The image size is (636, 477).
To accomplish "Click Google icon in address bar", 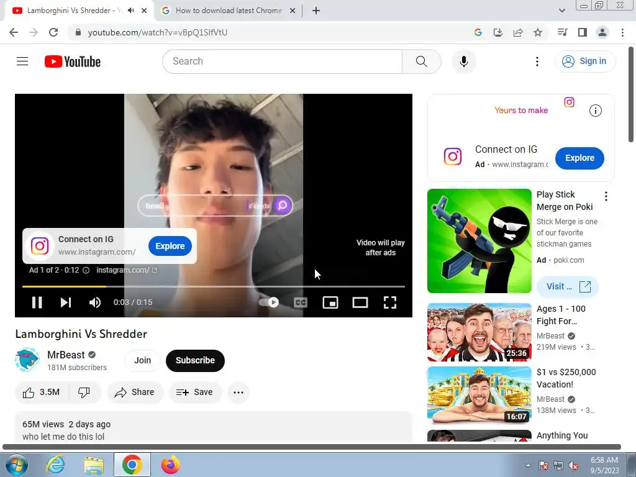I will click(x=478, y=32).
